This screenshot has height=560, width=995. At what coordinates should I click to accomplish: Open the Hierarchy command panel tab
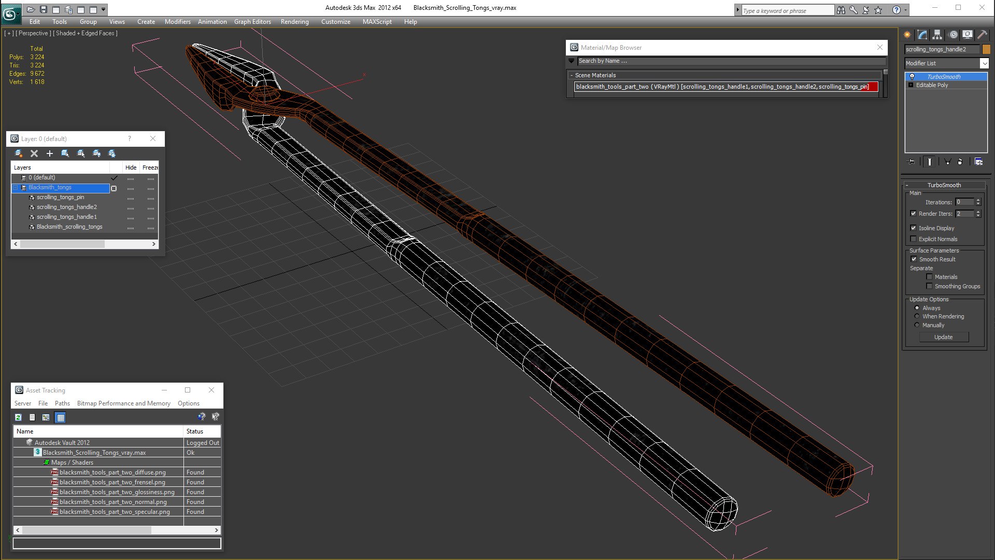tap(937, 35)
